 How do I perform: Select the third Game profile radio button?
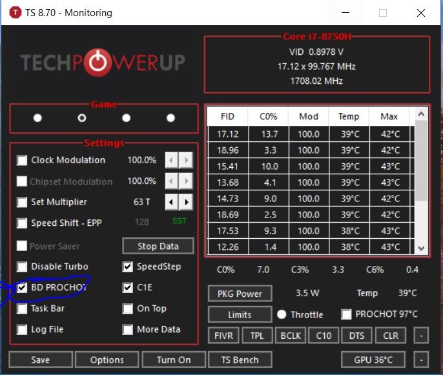point(127,117)
